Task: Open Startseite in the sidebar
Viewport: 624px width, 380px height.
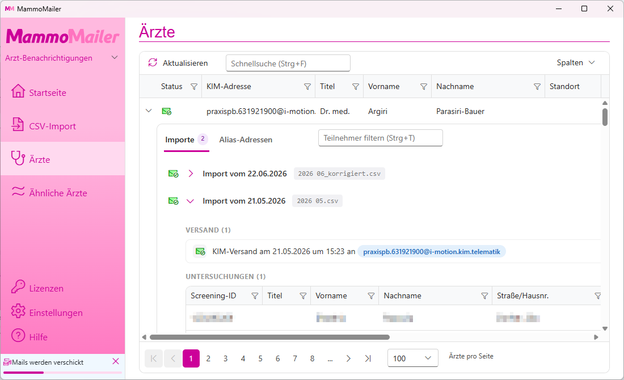Action: point(62,92)
